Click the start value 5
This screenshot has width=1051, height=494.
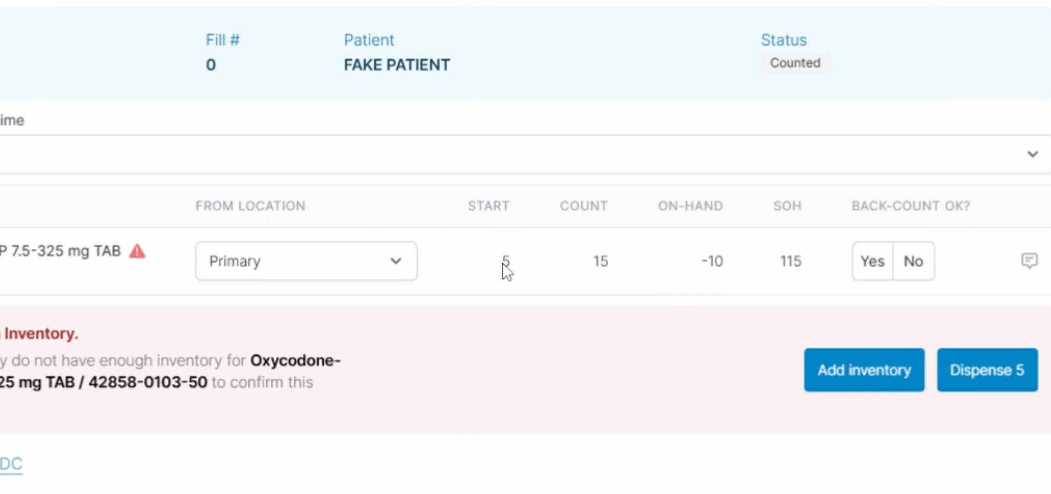point(505,261)
